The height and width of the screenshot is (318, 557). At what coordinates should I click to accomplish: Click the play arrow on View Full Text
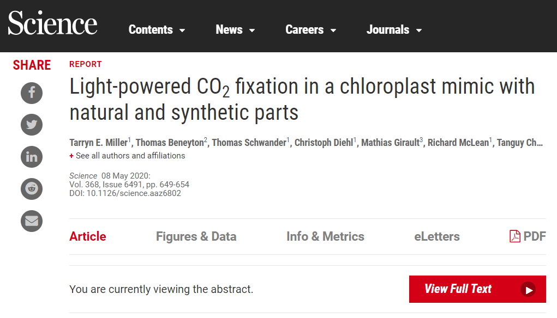528,290
